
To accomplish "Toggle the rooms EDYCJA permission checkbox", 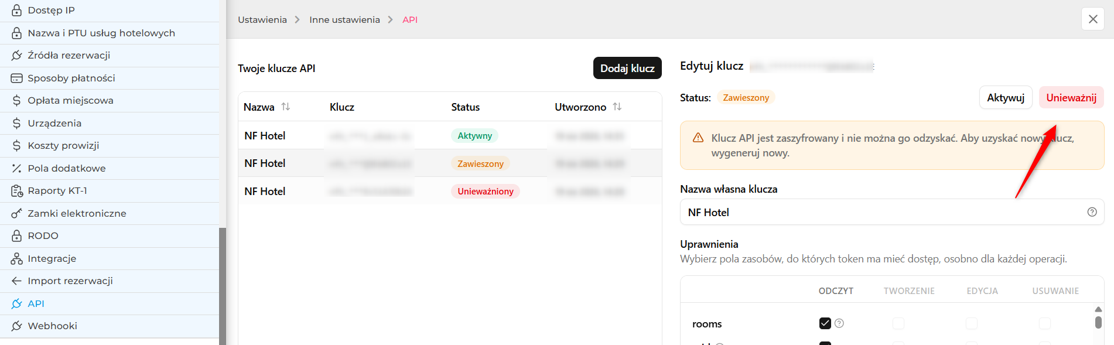I will coord(972,323).
